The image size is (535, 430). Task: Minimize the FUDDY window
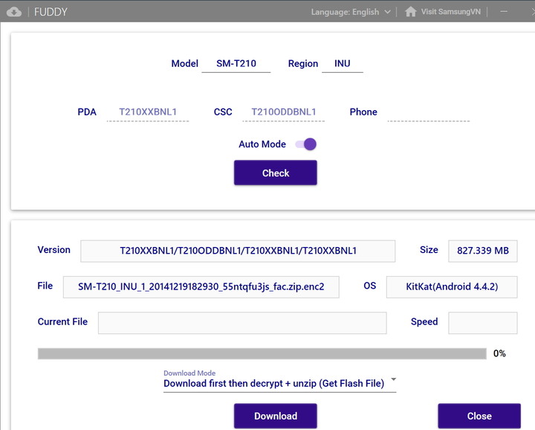tap(504, 12)
